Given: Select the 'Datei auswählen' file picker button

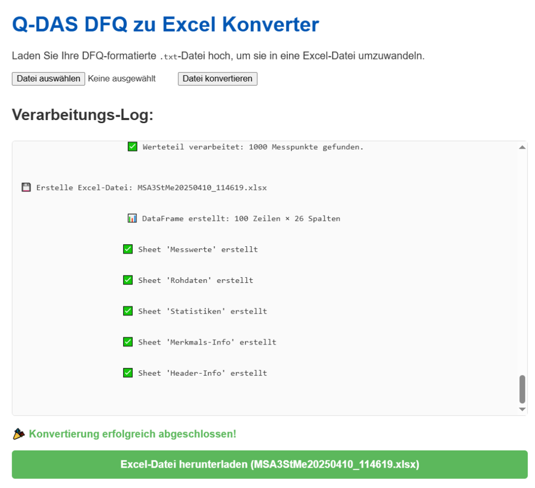Looking at the screenshot, I should 48,78.
